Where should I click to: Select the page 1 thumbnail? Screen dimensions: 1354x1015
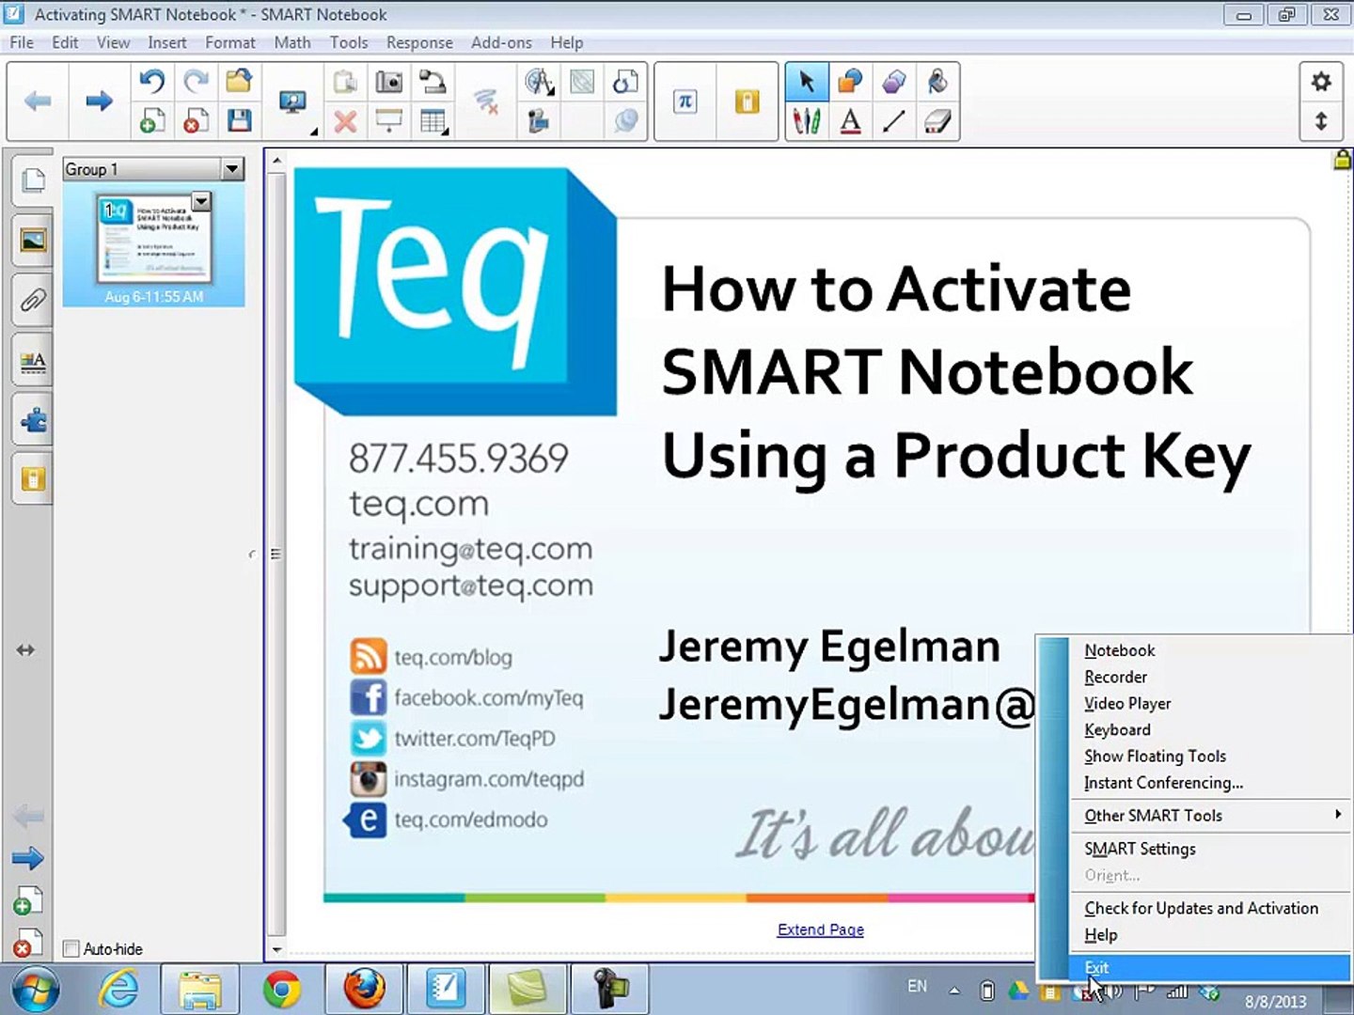pos(154,238)
